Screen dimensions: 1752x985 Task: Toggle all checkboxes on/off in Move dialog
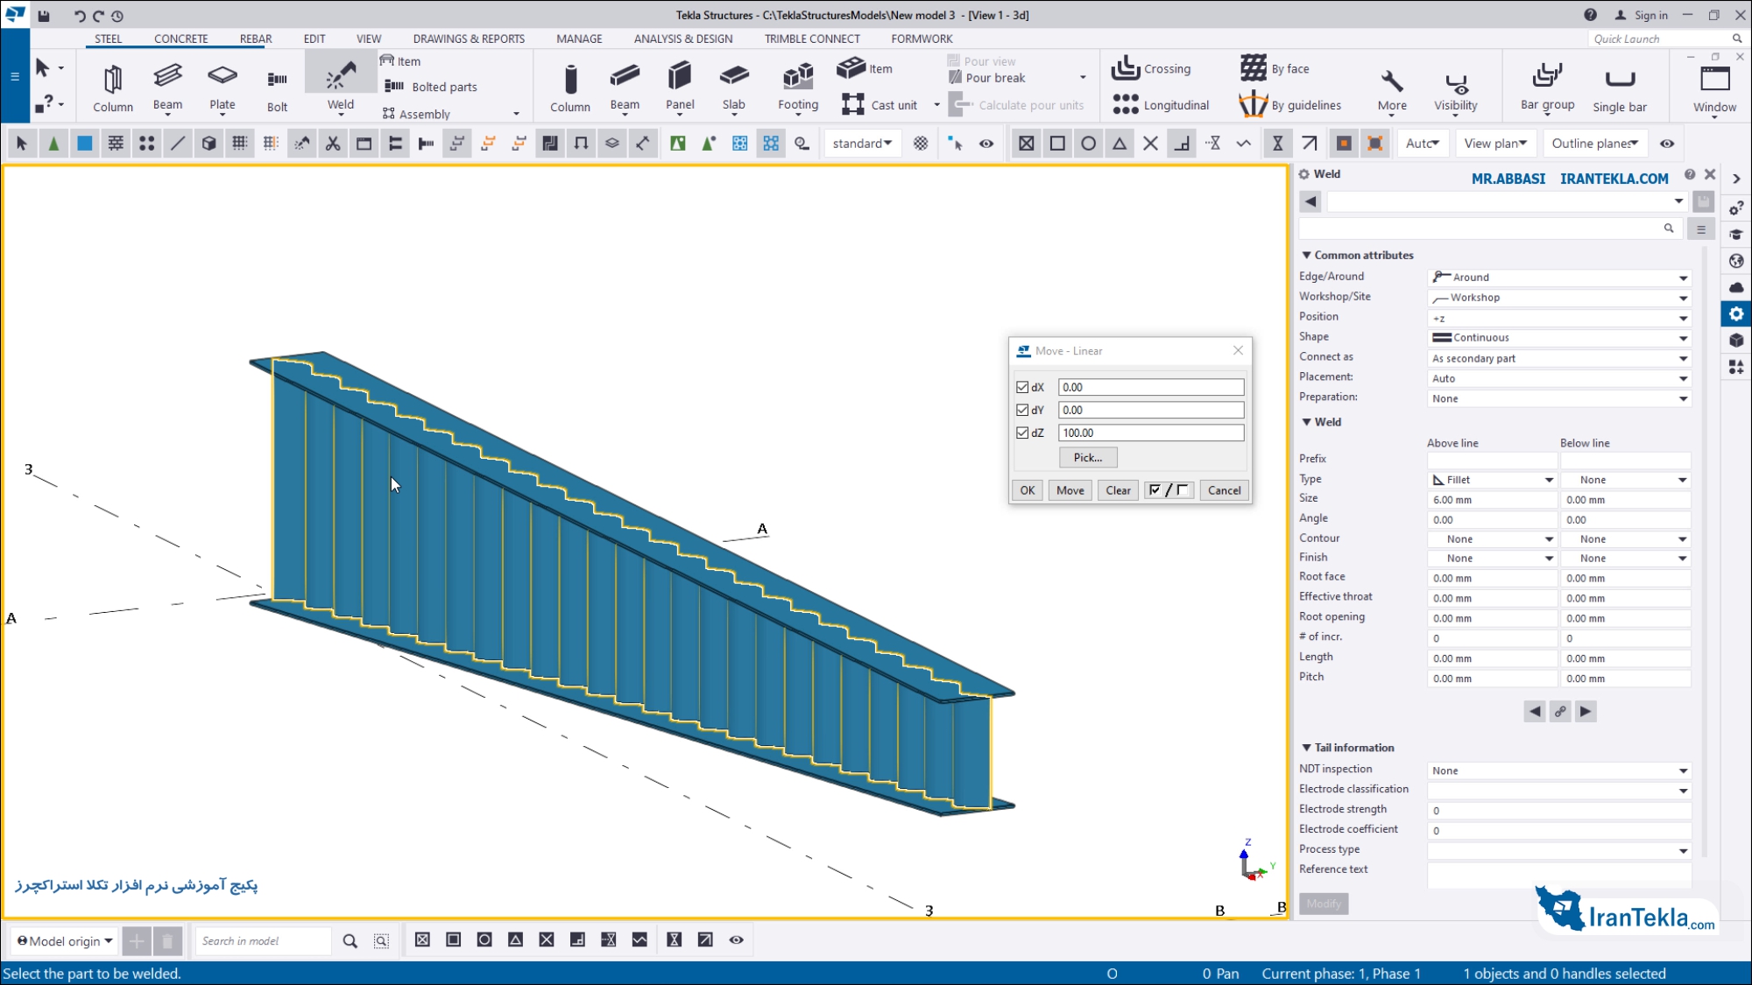pyautogui.click(x=1169, y=490)
